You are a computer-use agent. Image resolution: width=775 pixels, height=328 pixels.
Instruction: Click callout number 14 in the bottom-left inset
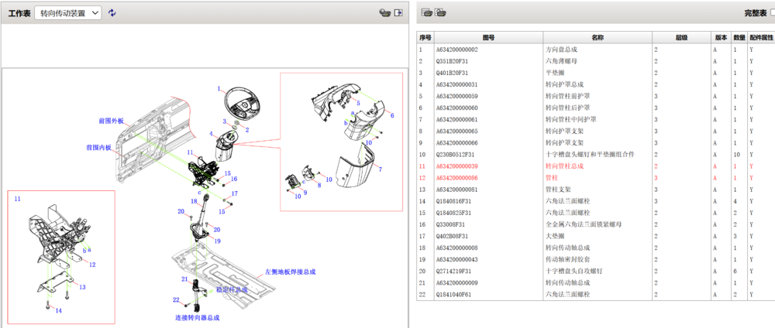tap(57, 310)
